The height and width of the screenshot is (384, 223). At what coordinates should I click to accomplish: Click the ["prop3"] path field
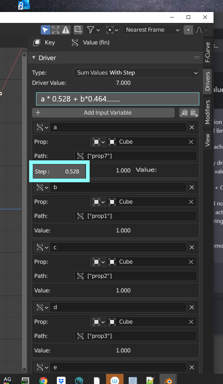(x=136, y=336)
